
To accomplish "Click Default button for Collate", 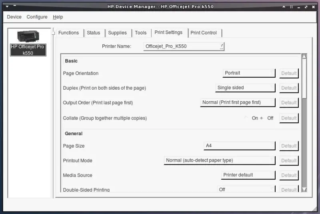I will tap(289, 118).
